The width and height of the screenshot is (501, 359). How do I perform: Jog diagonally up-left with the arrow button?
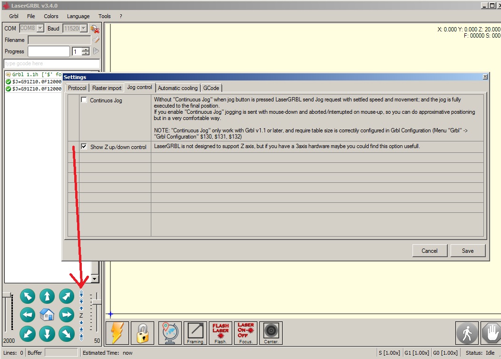pos(28,296)
